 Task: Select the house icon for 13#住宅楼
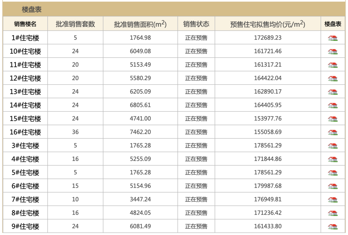point(333,92)
